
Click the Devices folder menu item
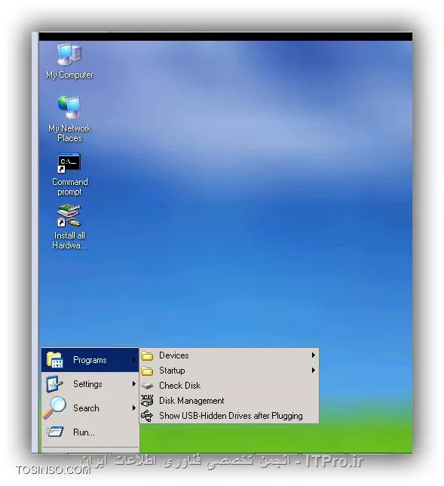229,355
